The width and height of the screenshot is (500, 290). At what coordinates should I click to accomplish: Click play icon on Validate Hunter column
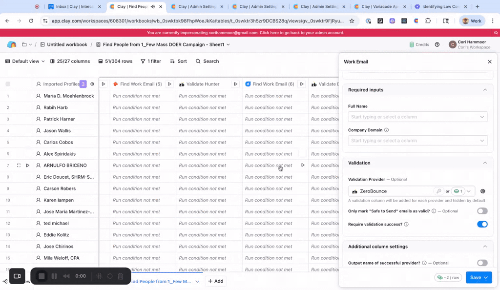pos(235,84)
